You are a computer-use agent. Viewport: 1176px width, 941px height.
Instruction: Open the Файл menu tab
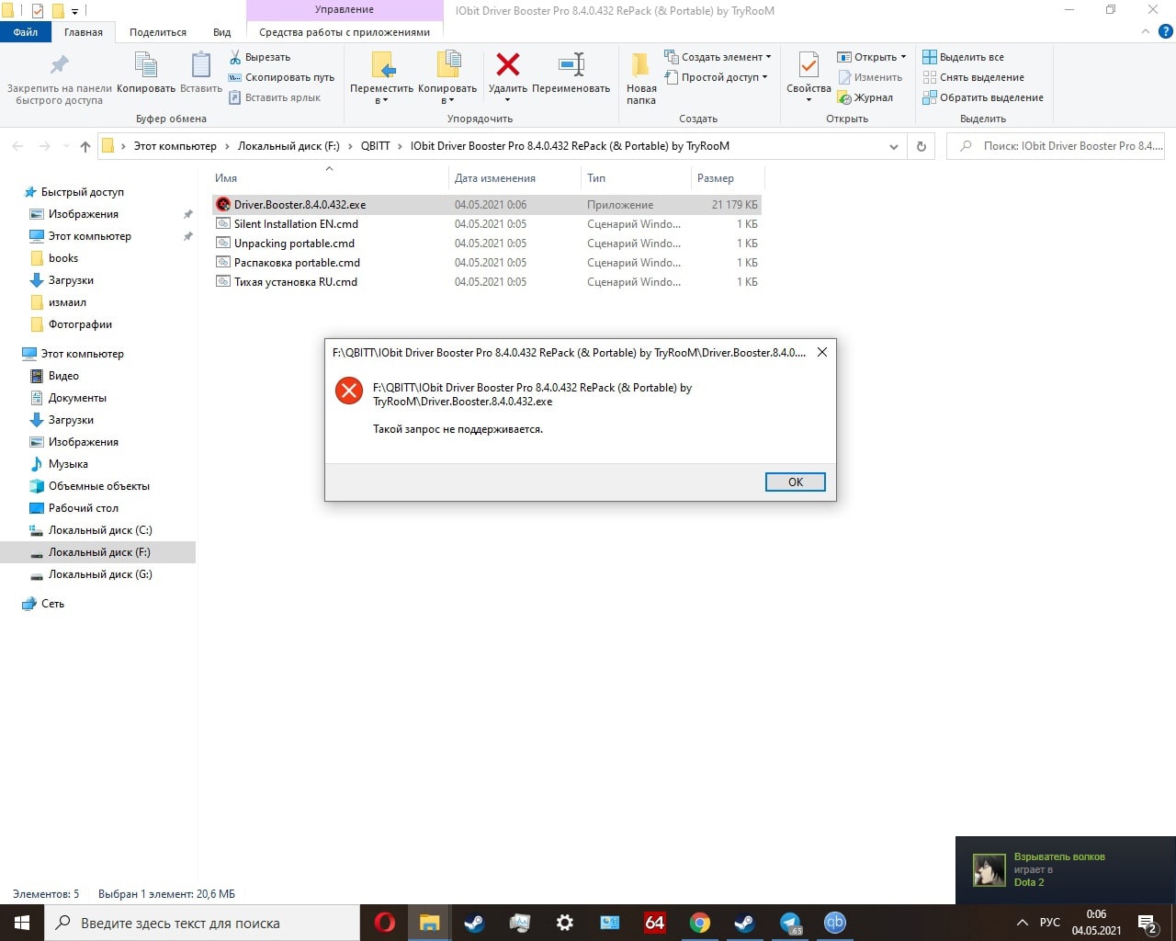point(26,32)
